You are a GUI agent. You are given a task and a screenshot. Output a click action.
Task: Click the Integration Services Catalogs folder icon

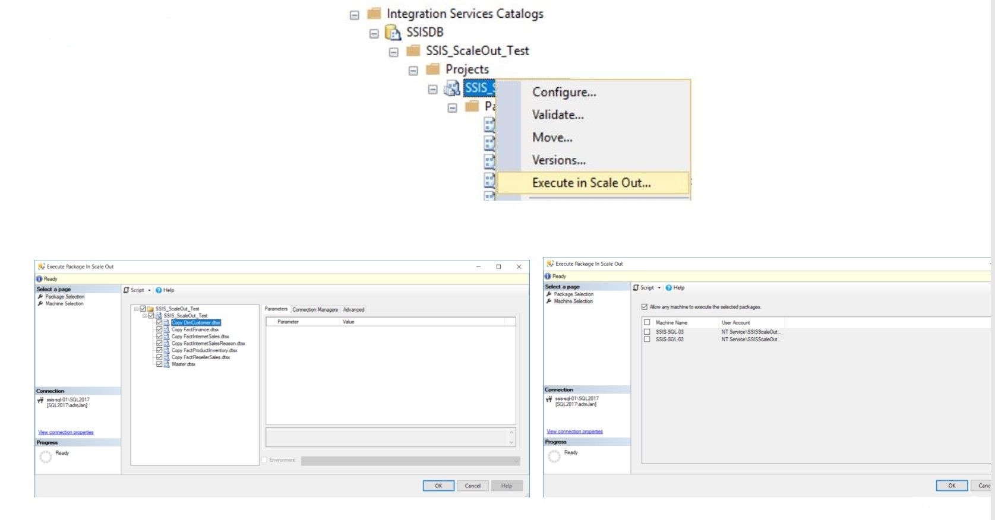point(374,13)
